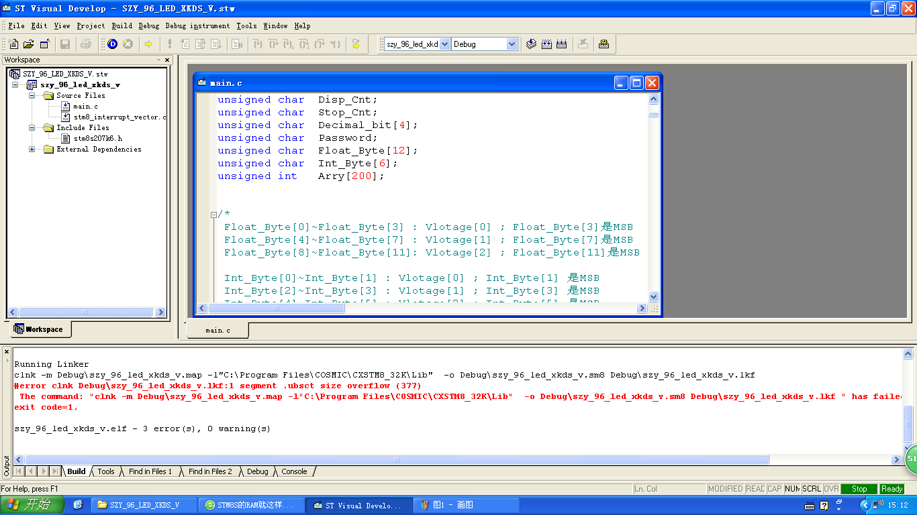The height and width of the screenshot is (515, 917).
Task: Collapse the Source Files folder
Action: [32, 96]
